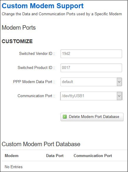128x172 pixels.
Task: Click the green icon on Delete Modem Port Database
Action: point(65,117)
